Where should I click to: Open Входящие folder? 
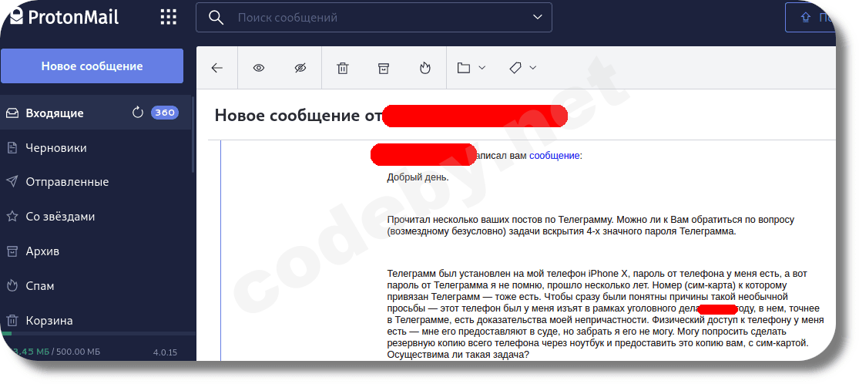pyautogui.click(x=96, y=113)
